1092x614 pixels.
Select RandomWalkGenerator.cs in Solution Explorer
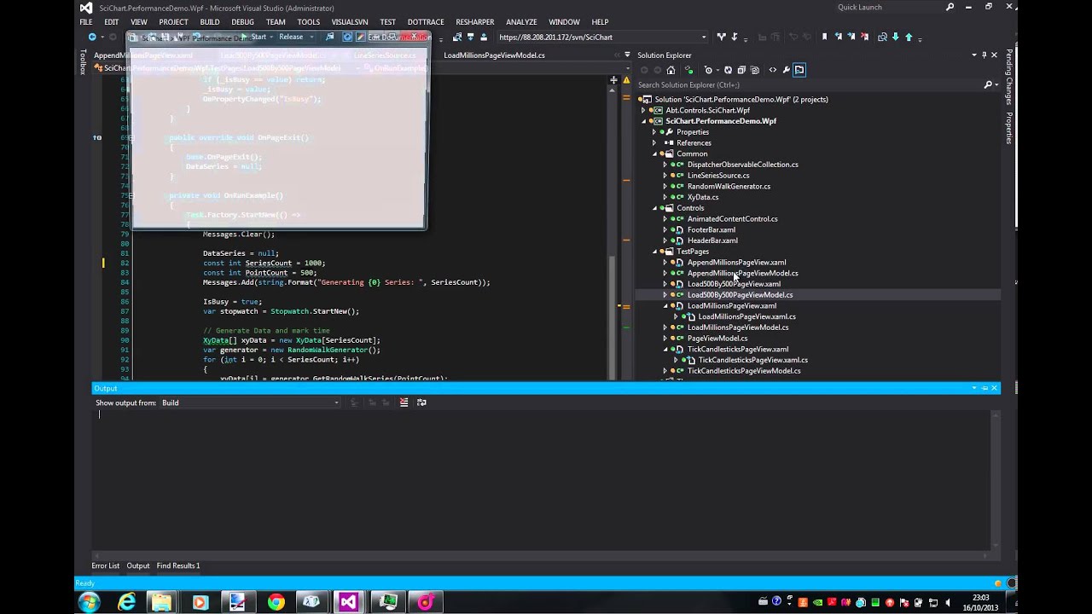[729, 186]
